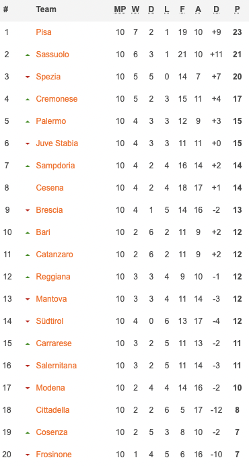
Task: Click the F goals-for column header
Action: point(182,9)
